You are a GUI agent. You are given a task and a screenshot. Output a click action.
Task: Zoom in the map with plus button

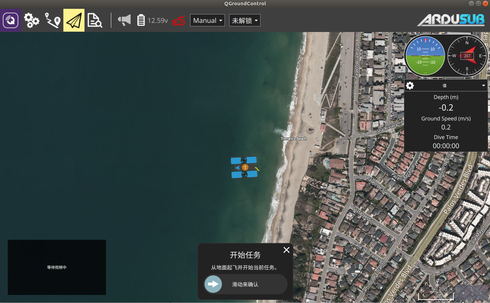click(463, 293)
